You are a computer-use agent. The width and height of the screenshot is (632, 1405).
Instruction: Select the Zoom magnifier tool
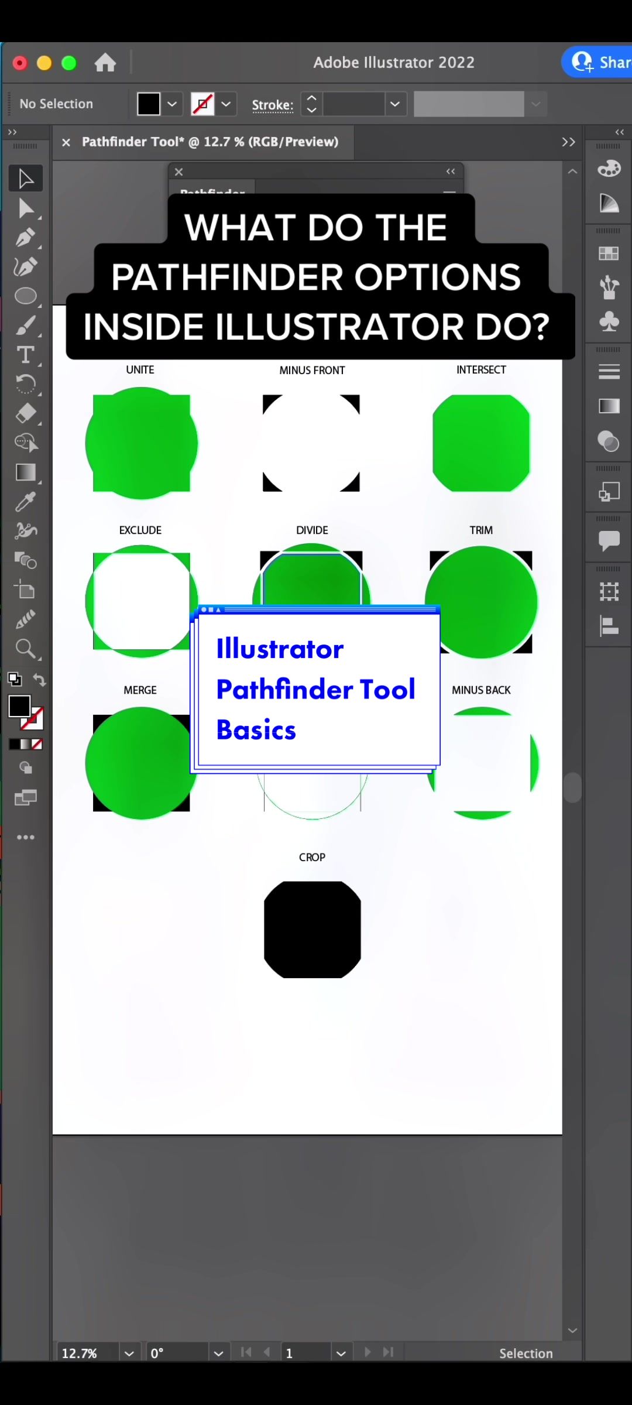[x=26, y=648]
